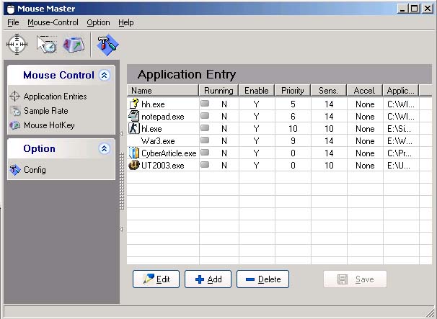Click the lower splitter arrow beside sidebar
Screen dimensions: 437x319
(121, 230)
